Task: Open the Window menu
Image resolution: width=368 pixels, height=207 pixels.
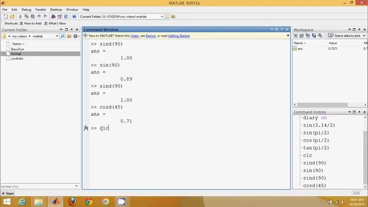Action: pos(72,10)
